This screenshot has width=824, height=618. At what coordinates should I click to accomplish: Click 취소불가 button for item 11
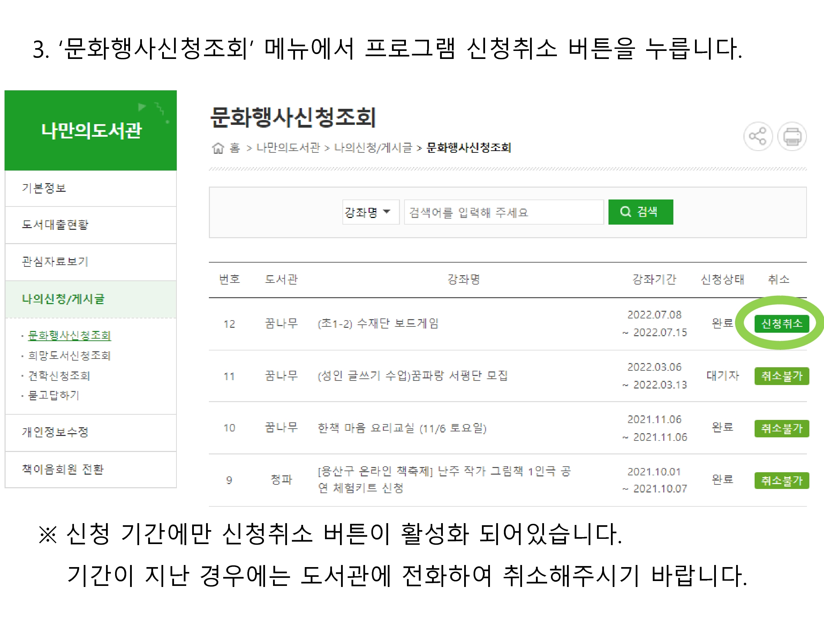coord(781,376)
